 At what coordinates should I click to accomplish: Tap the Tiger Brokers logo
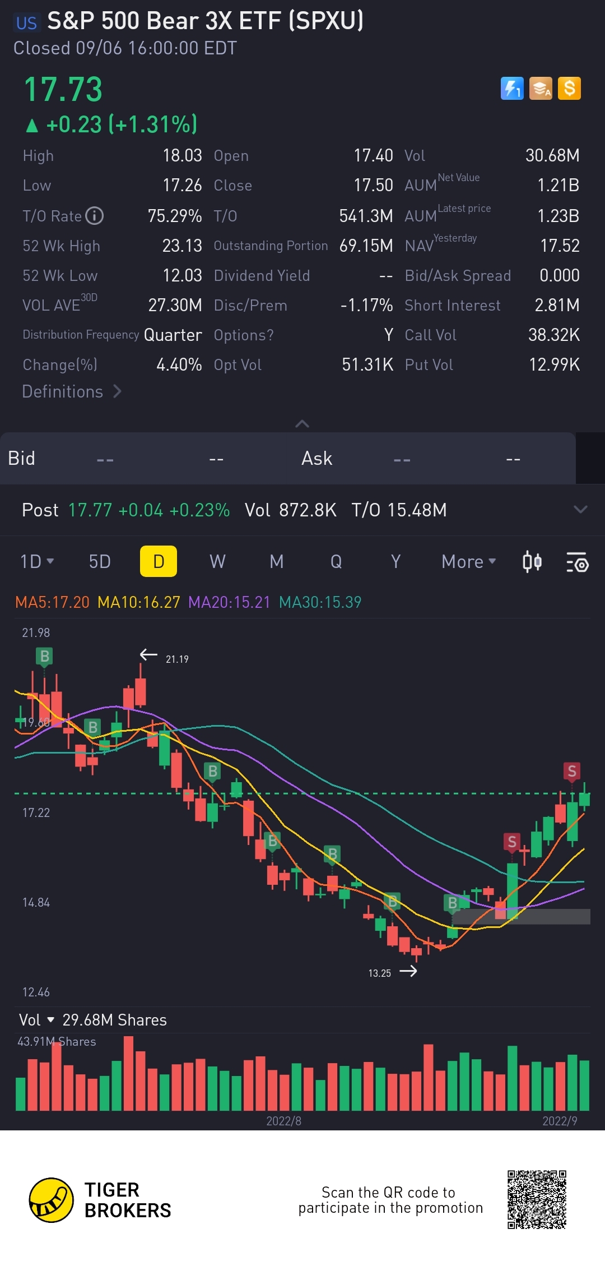[x=100, y=1200]
